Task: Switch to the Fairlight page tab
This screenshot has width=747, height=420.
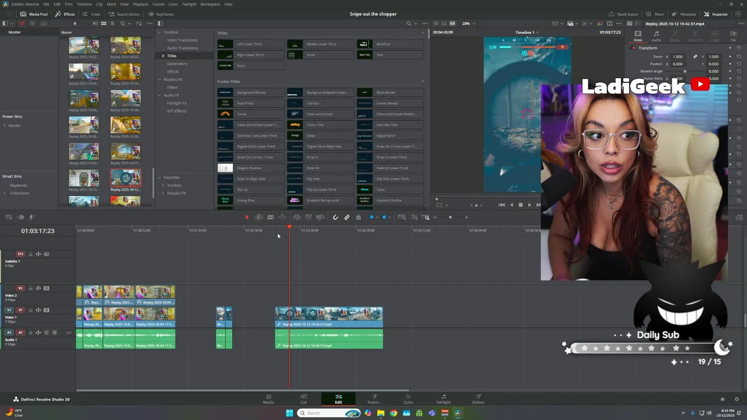Action: [444, 399]
